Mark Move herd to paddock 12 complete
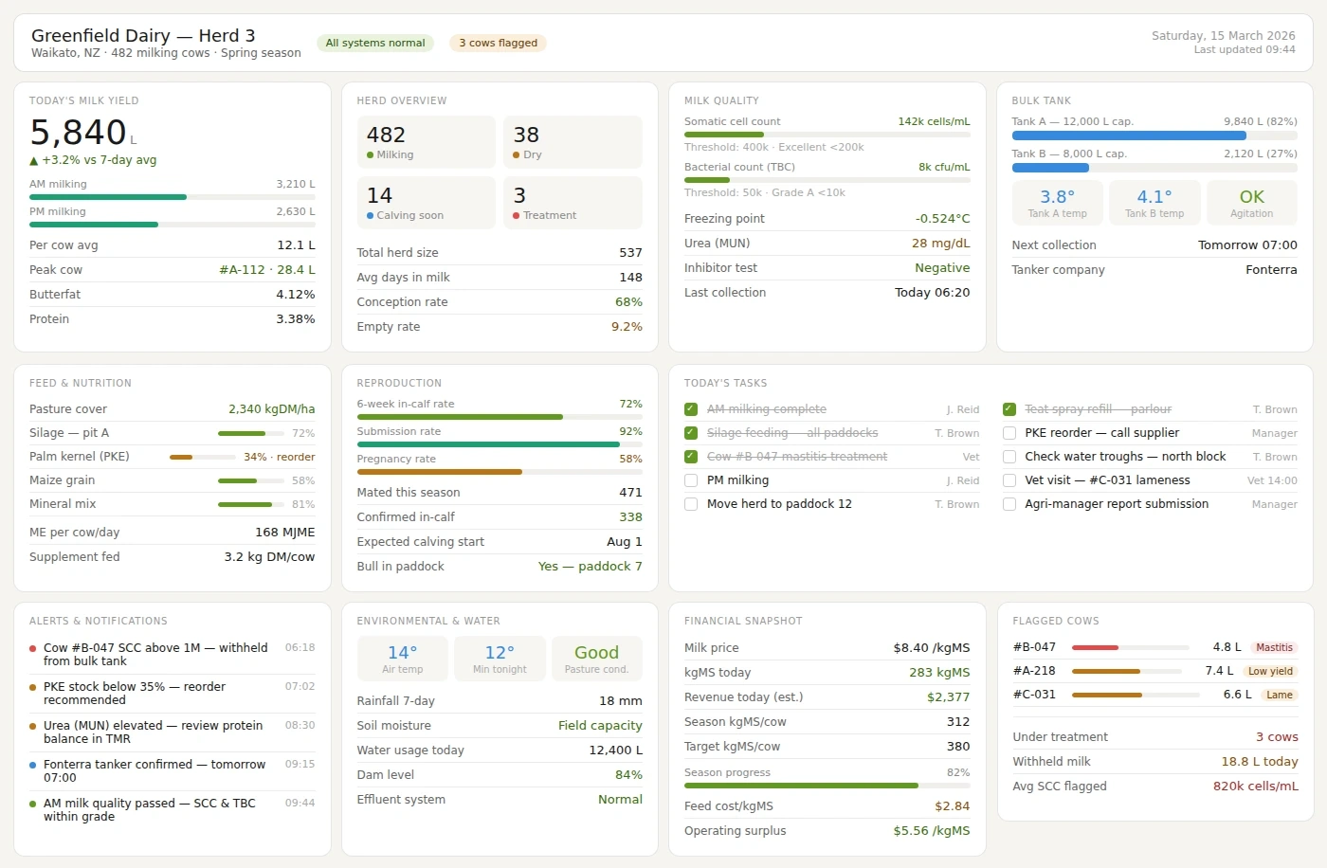The image size is (1327, 868). tap(690, 504)
